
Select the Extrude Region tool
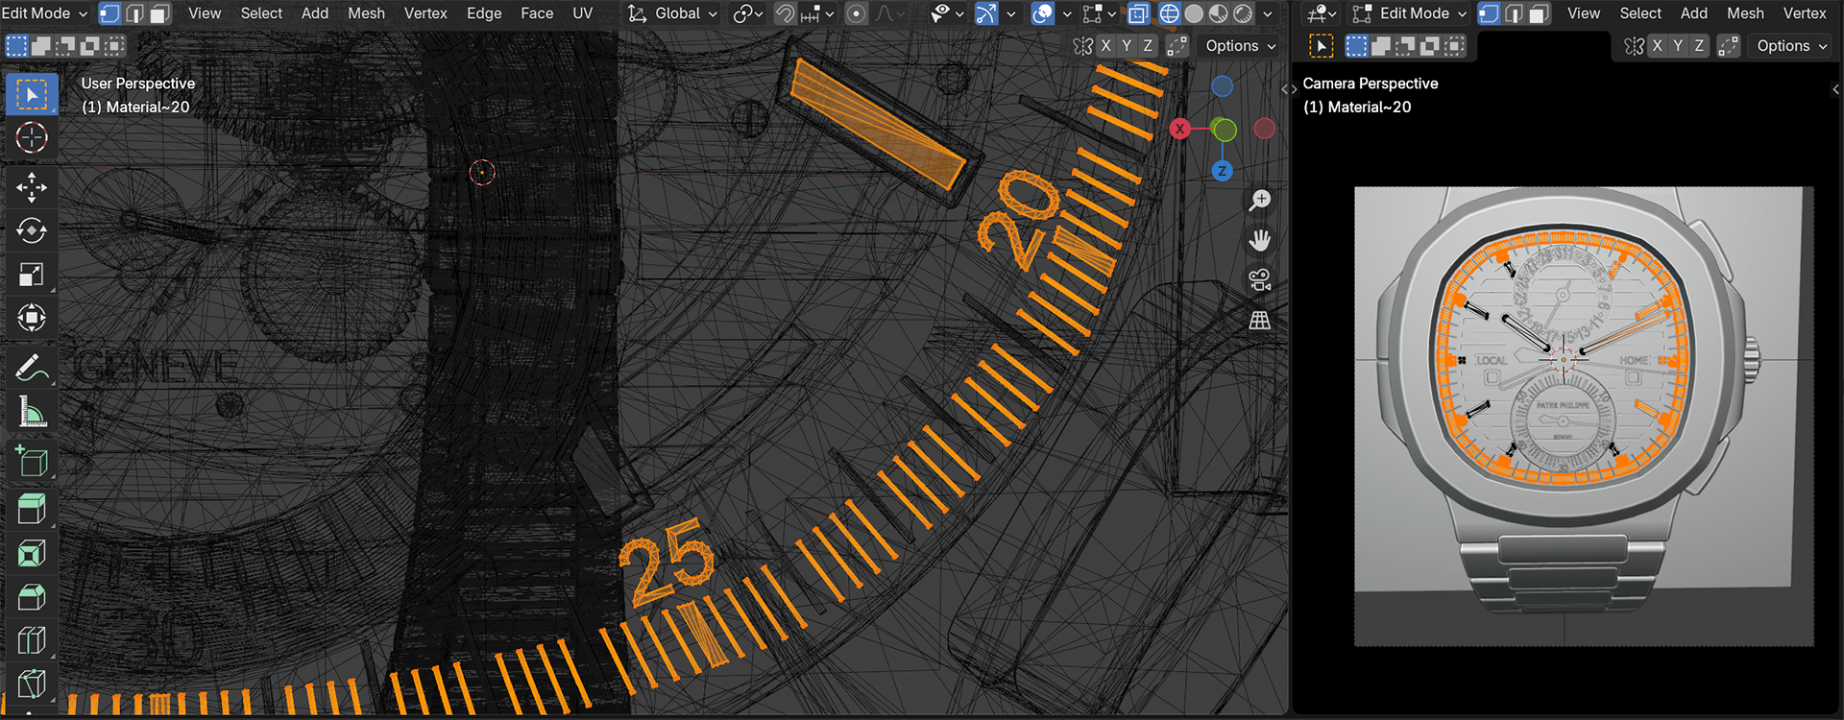click(x=31, y=509)
